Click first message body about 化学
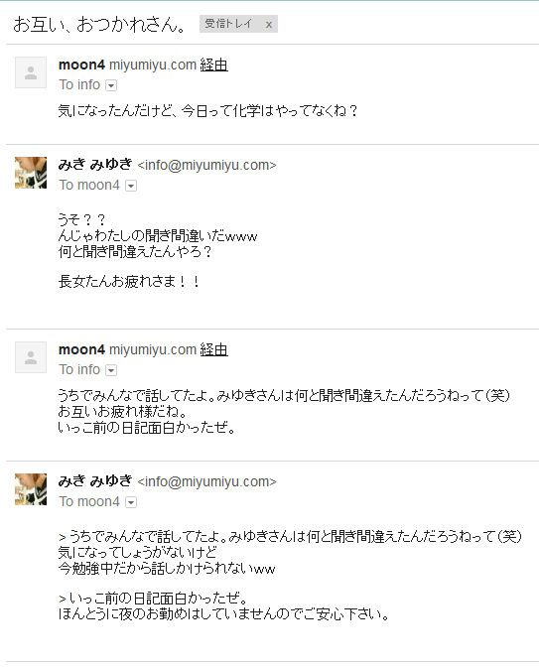Screen dimensions: 539x669 coord(207,111)
